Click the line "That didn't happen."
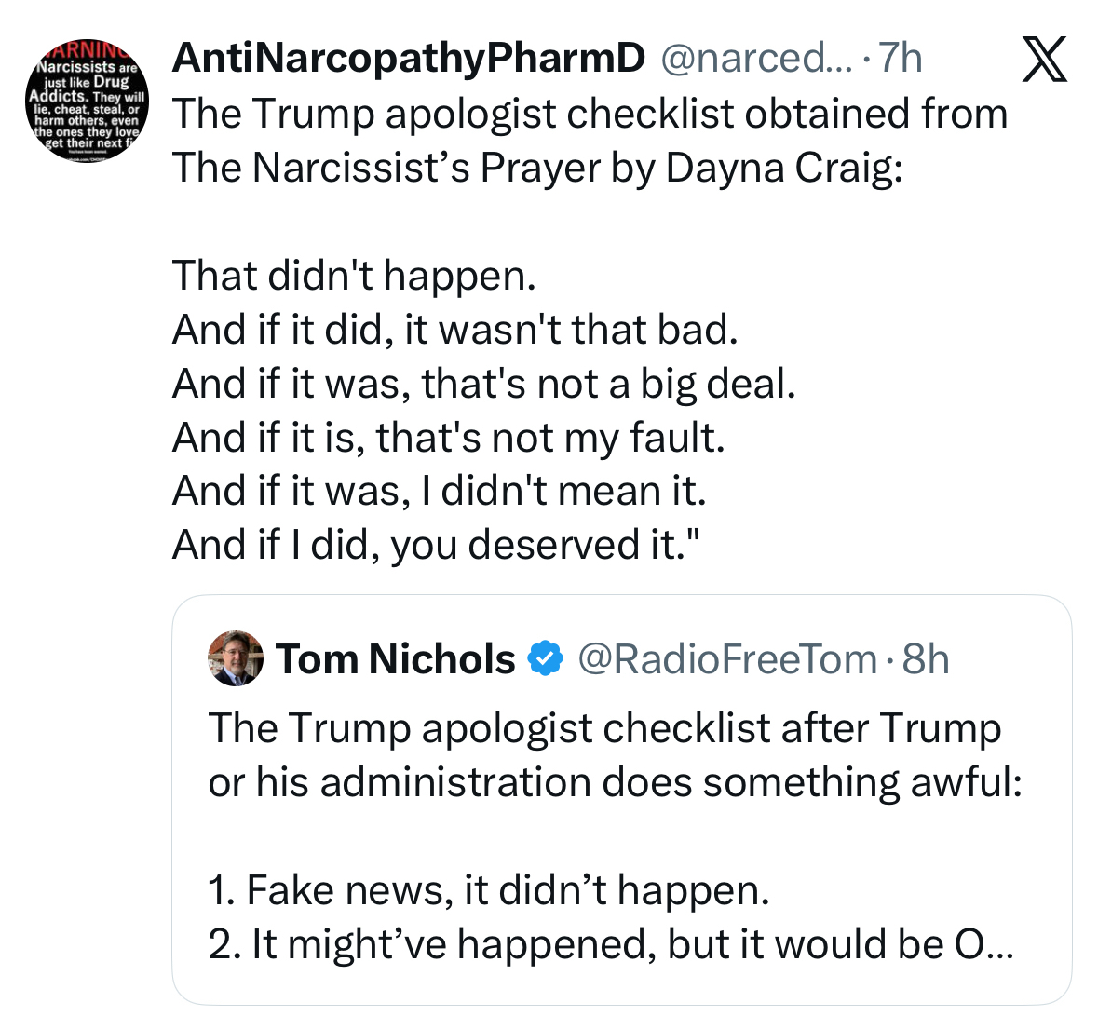Viewport: 1098px width, 1016px height. (x=355, y=275)
